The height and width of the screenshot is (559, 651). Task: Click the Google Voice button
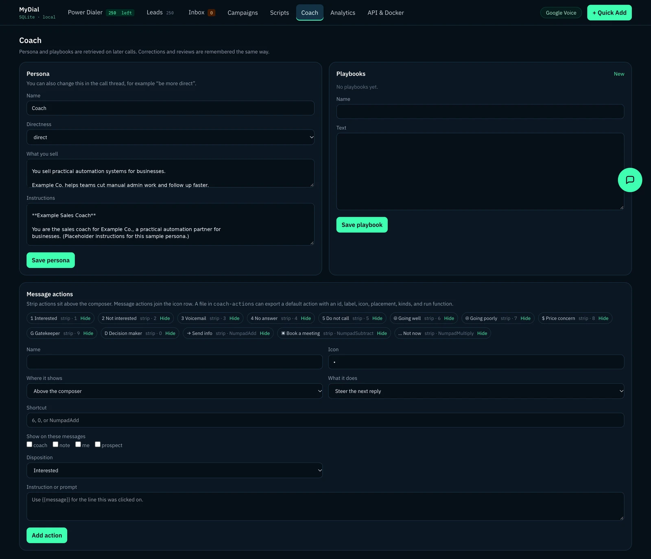coord(561,13)
